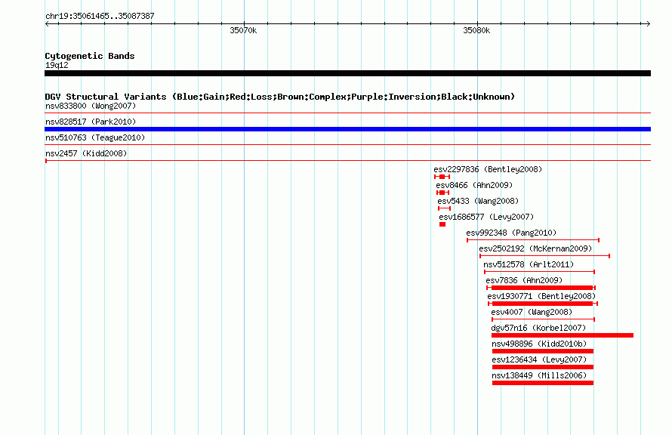The image size is (672, 435).
Task: Open the nsv2457 (Kidd2008) variant label
Action: (x=86, y=153)
